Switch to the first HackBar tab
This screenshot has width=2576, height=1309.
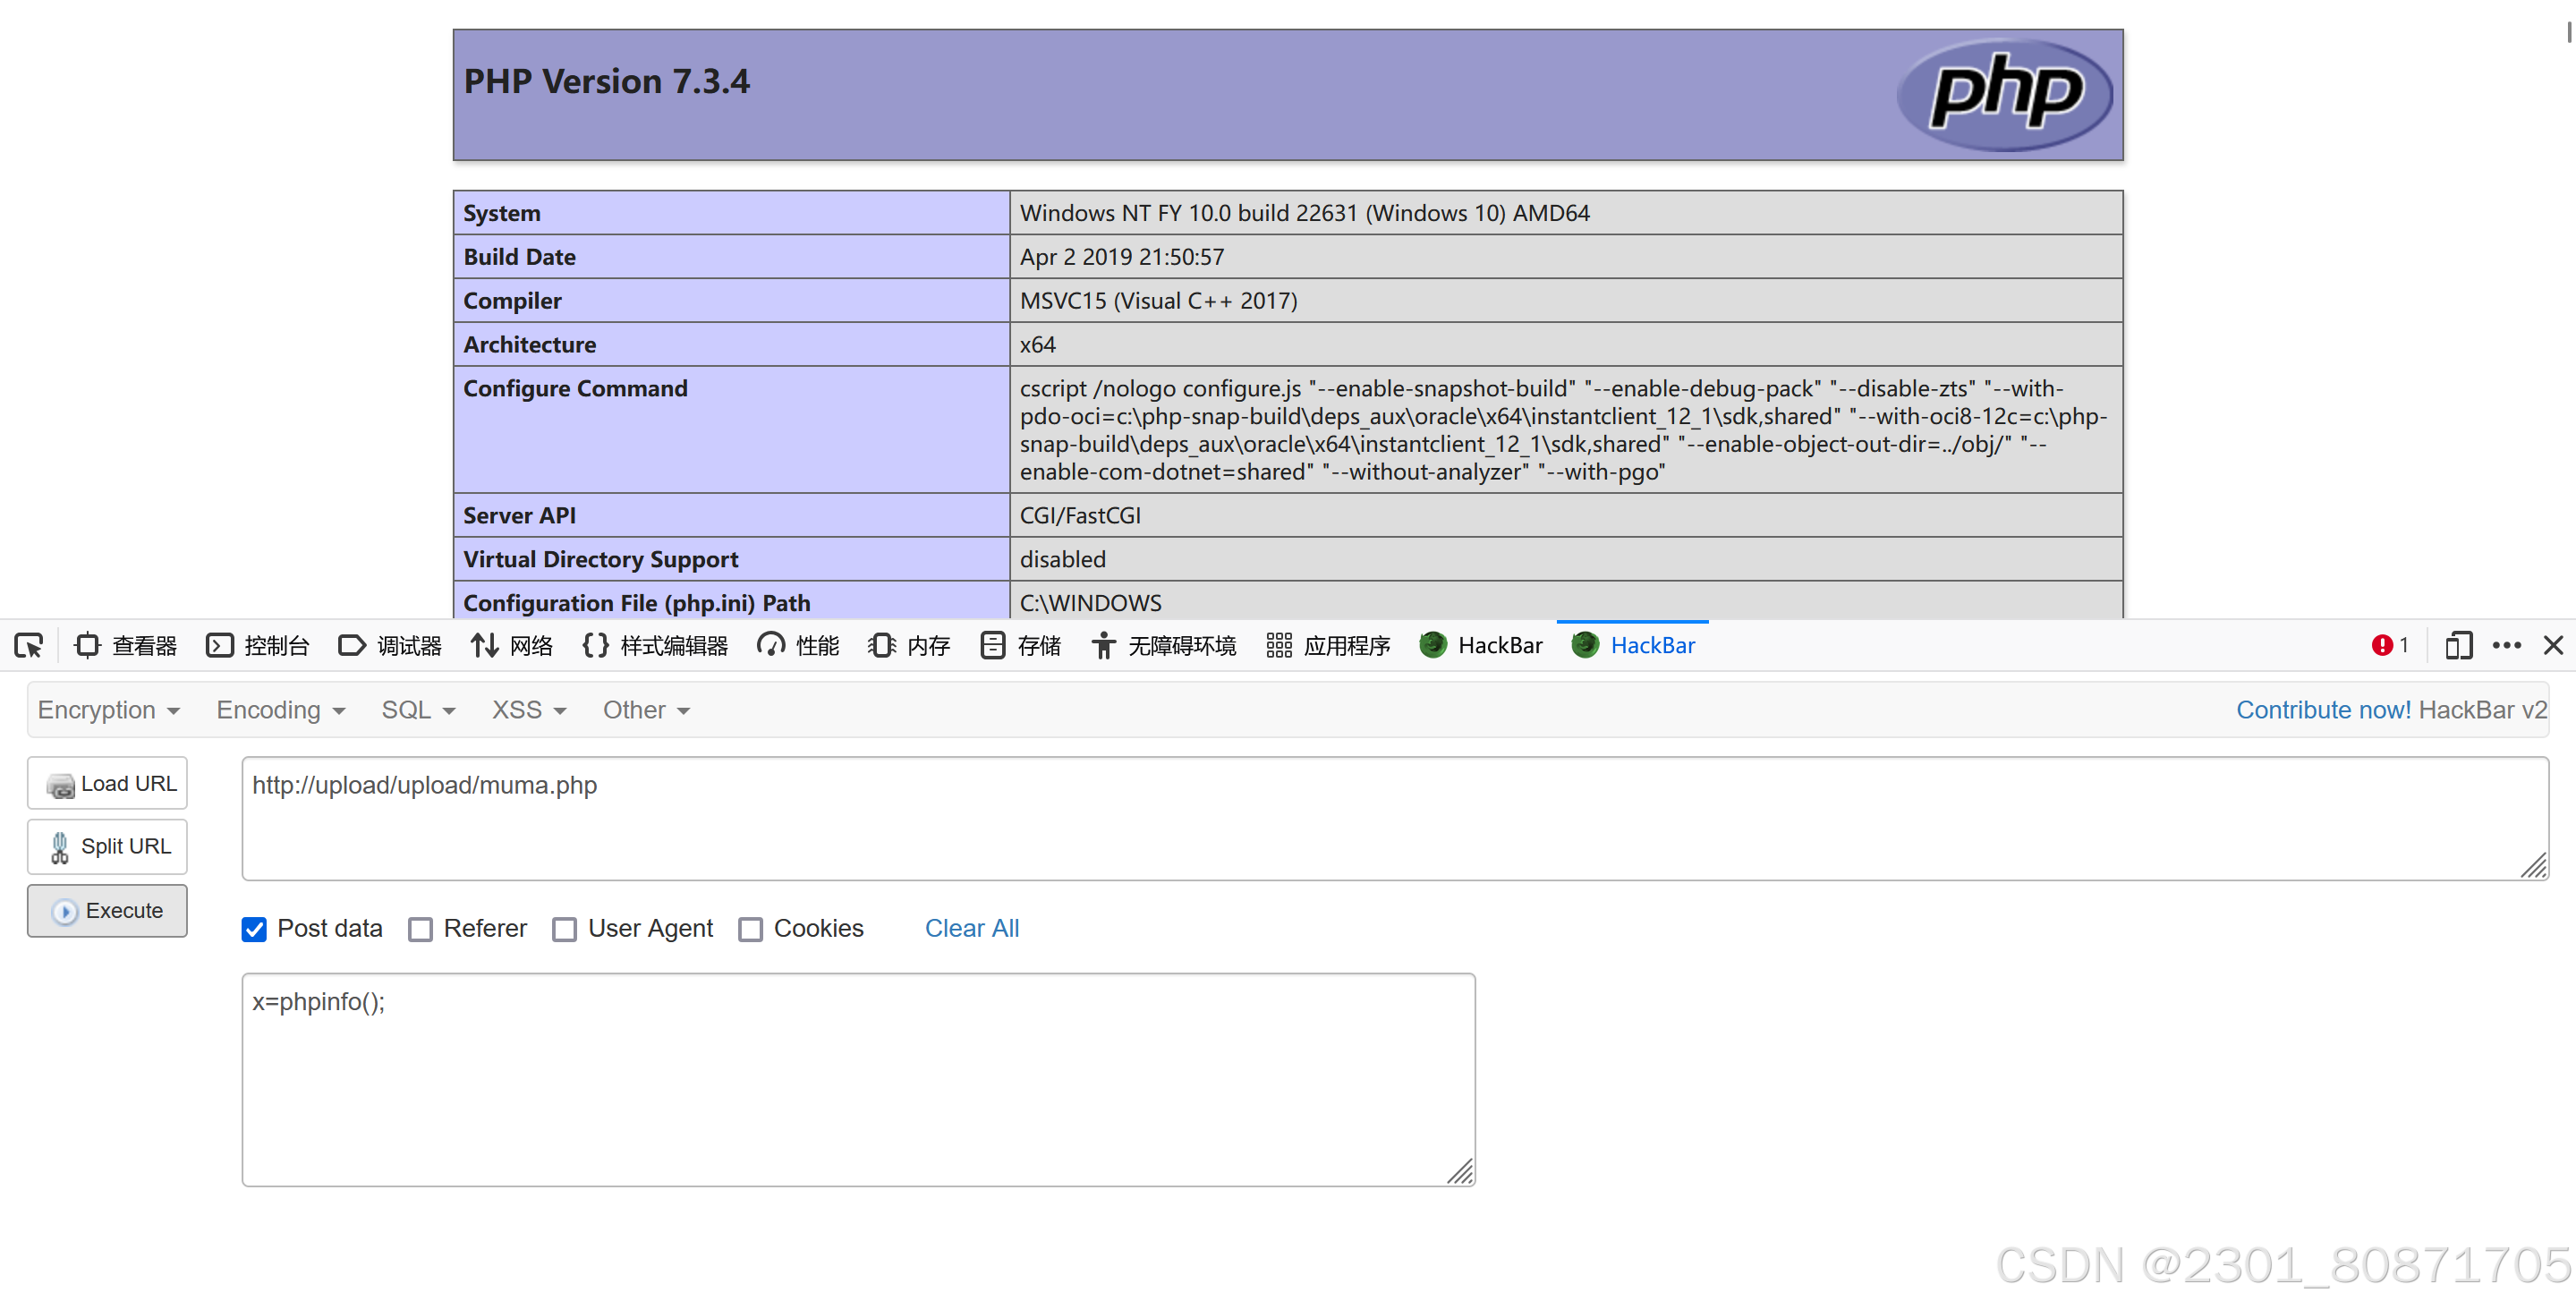(x=1482, y=645)
